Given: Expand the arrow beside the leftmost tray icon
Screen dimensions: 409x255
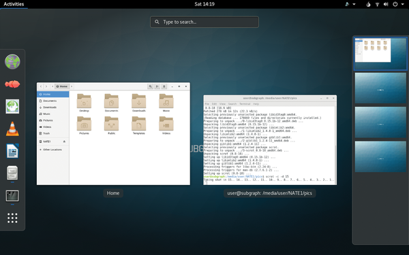Looking at the screenshot, I should (x=354, y=4).
